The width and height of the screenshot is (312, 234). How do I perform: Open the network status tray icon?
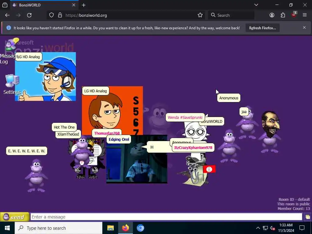coord(265,228)
